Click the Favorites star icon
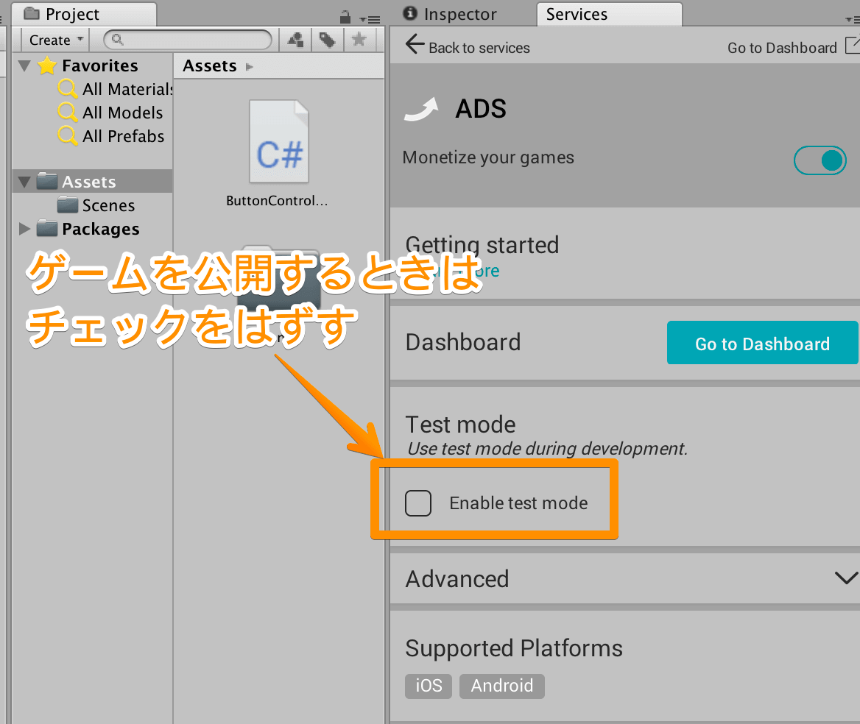The image size is (860, 724). coord(47,65)
